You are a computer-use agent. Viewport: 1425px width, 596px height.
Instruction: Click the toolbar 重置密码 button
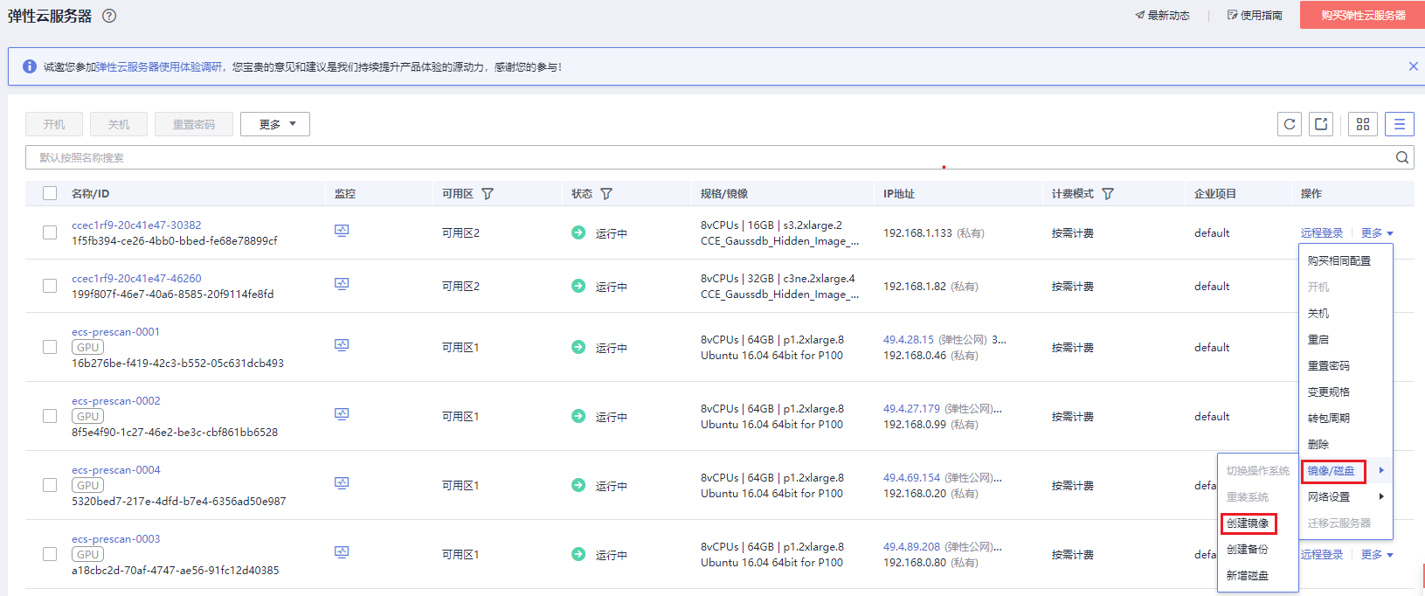pyautogui.click(x=194, y=124)
